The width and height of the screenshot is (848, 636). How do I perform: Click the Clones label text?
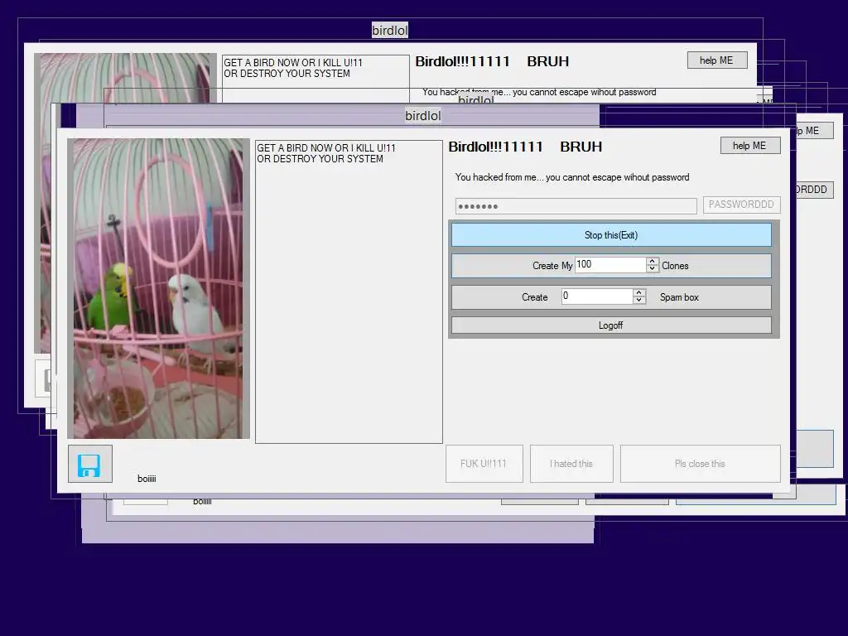click(675, 266)
